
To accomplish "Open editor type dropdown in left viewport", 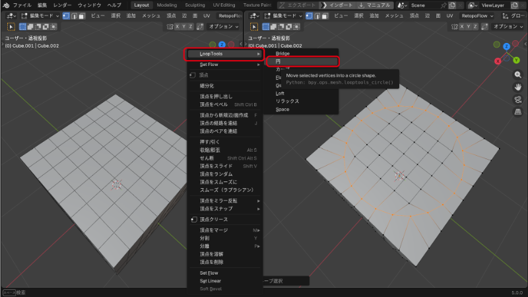I will tap(11, 16).
